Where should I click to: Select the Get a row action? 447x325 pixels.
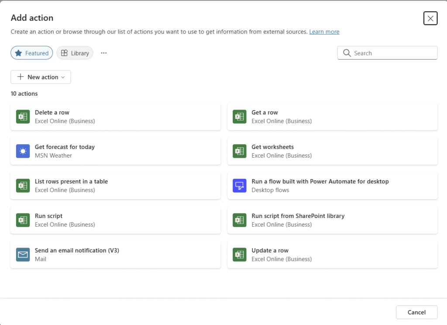pyautogui.click(x=332, y=117)
